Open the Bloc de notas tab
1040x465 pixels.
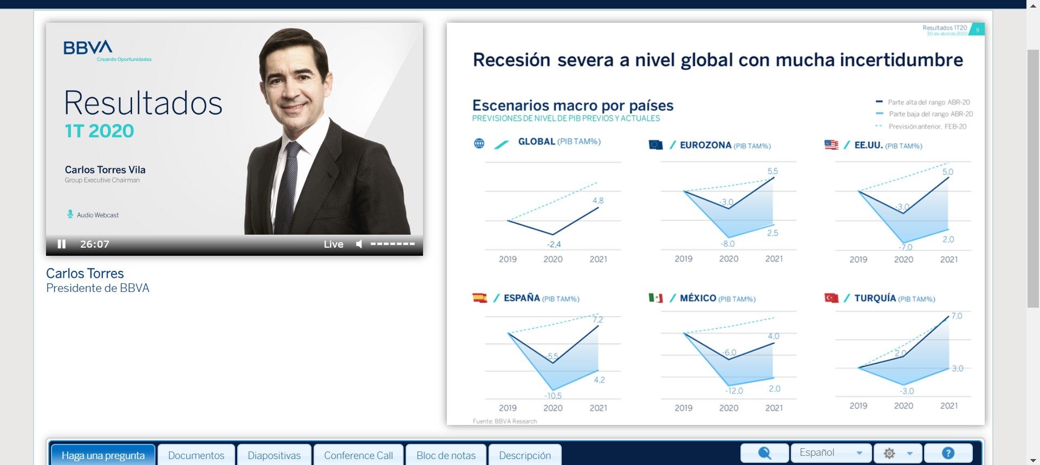click(446, 455)
